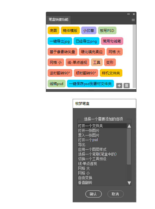Click the 网格 小 panel button

coord(56,62)
